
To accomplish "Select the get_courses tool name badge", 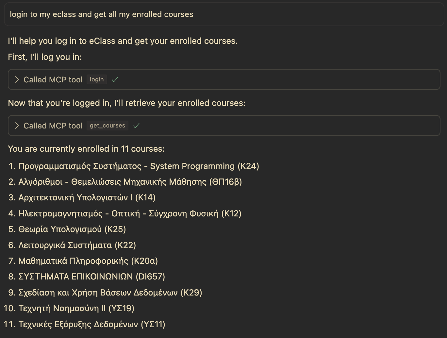I will tap(107, 125).
